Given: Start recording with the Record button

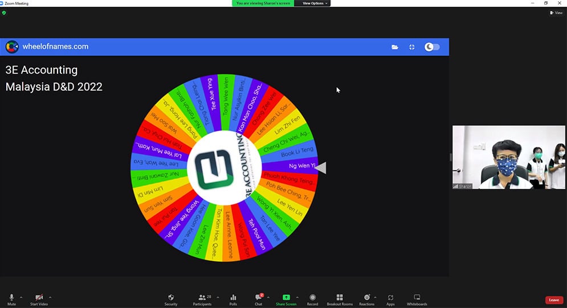Looking at the screenshot, I should point(312,299).
